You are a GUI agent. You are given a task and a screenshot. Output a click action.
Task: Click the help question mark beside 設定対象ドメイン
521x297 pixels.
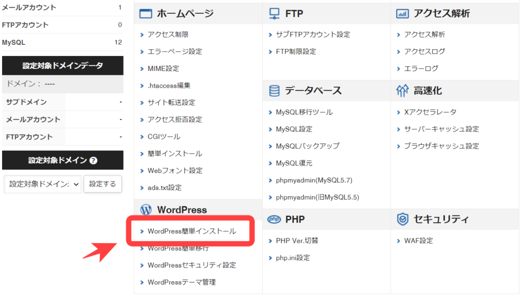pos(94,160)
